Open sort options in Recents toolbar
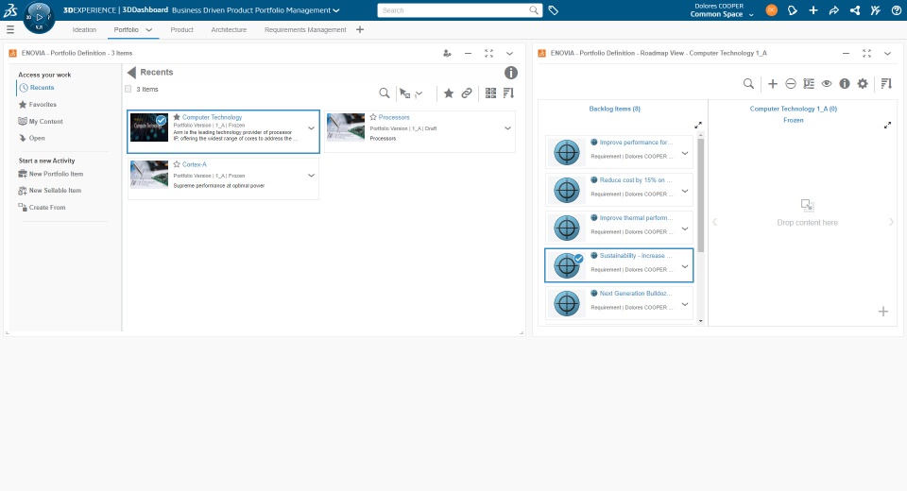Image resolution: width=907 pixels, height=491 pixels. coord(508,93)
